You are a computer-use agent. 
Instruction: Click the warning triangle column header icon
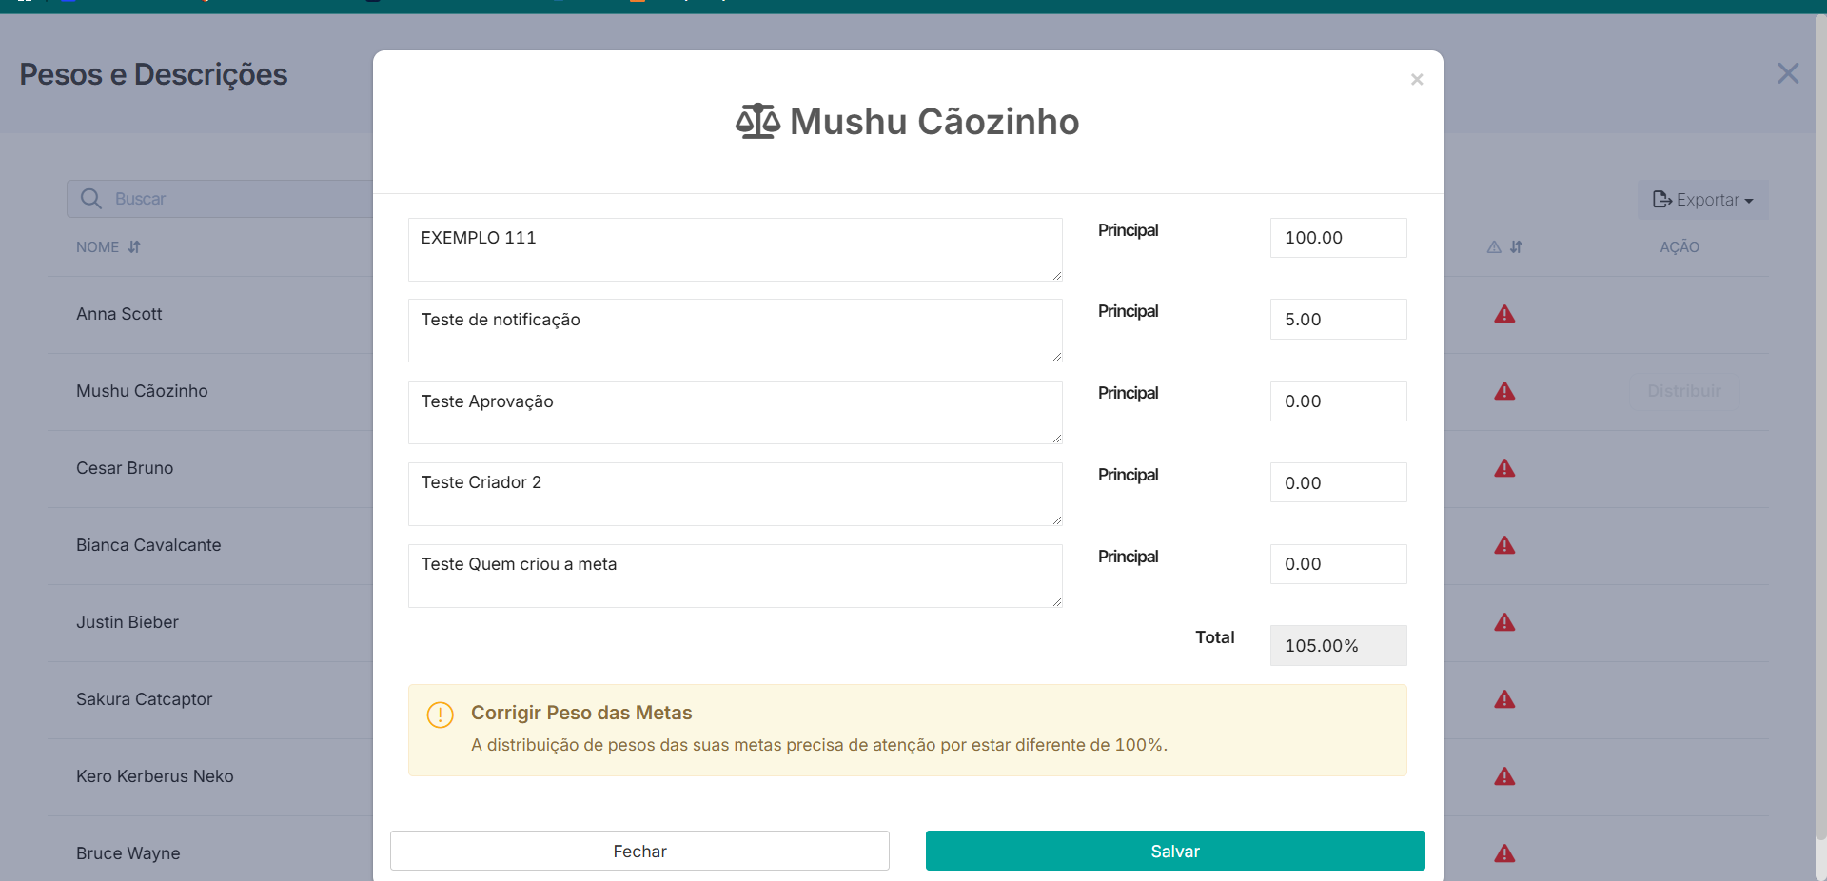pos(1494,247)
